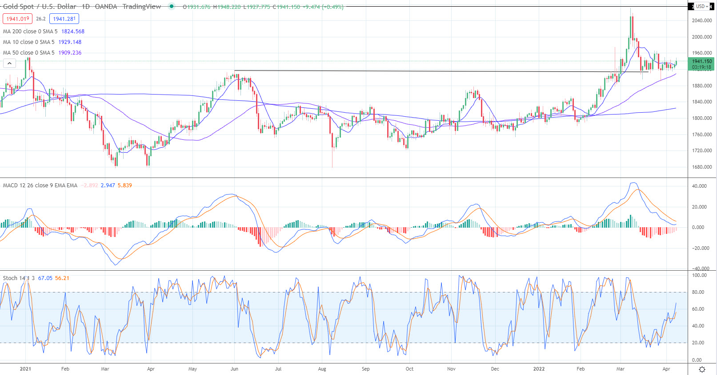Click the 2022 label on time axis
The width and height of the screenshot is (717, 375).
pos(539,369)
